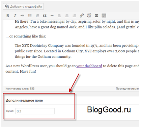Remove link with the unlink icon
This screenshot has height=128, width=141.
89,16
